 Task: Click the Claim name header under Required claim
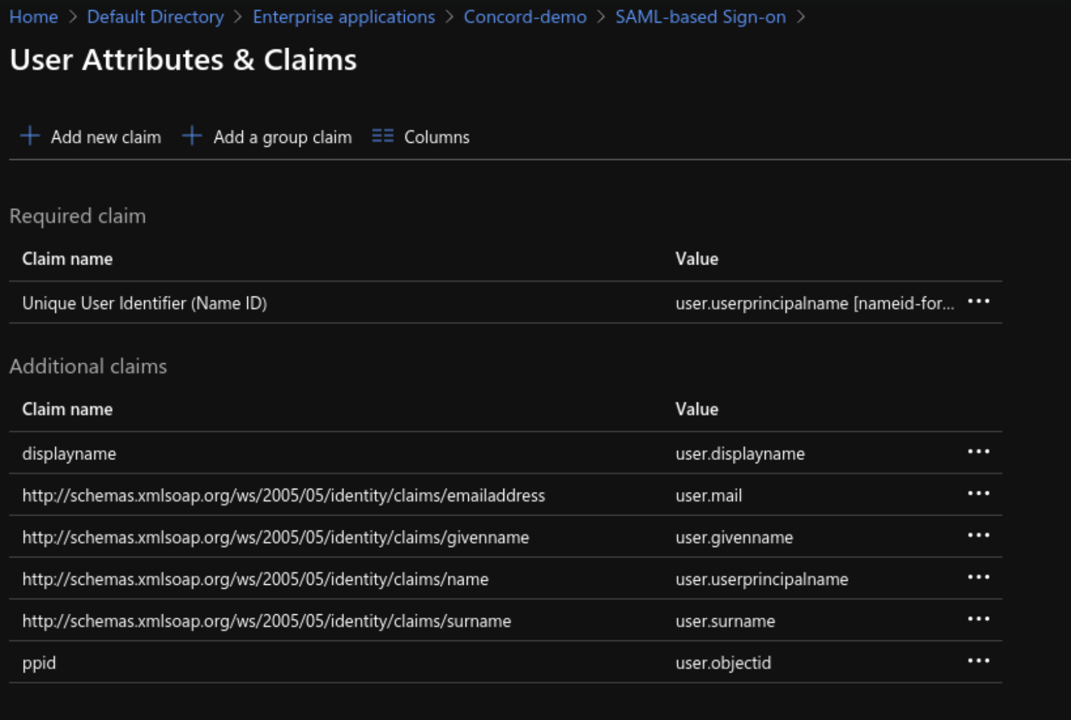coord(67,259)
